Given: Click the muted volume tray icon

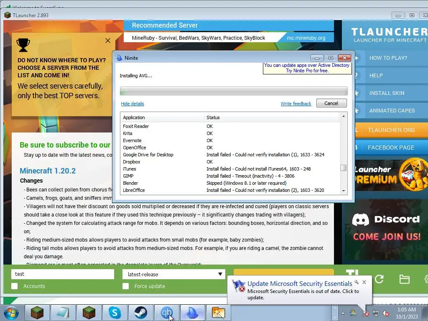Looking at the screenshot, I should click(386, 313).
